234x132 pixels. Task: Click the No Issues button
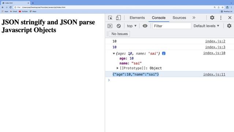(120, 34)
